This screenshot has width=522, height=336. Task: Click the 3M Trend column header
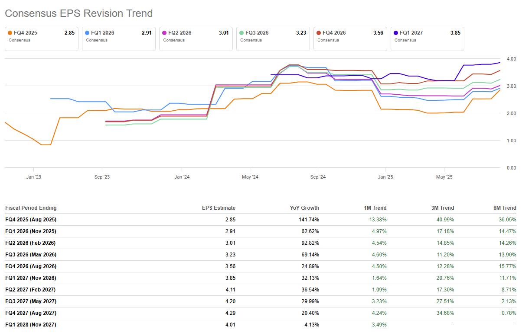pyautogui.click(x=443, y=208)
